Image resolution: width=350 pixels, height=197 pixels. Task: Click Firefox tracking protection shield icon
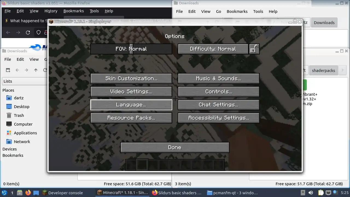pos(39,32)
